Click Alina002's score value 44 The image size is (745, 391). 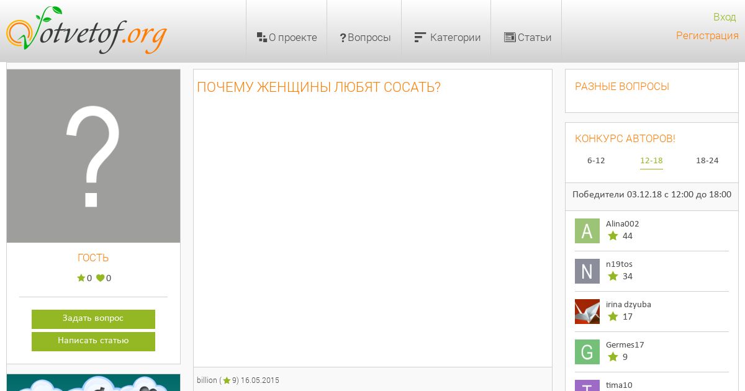628,236
